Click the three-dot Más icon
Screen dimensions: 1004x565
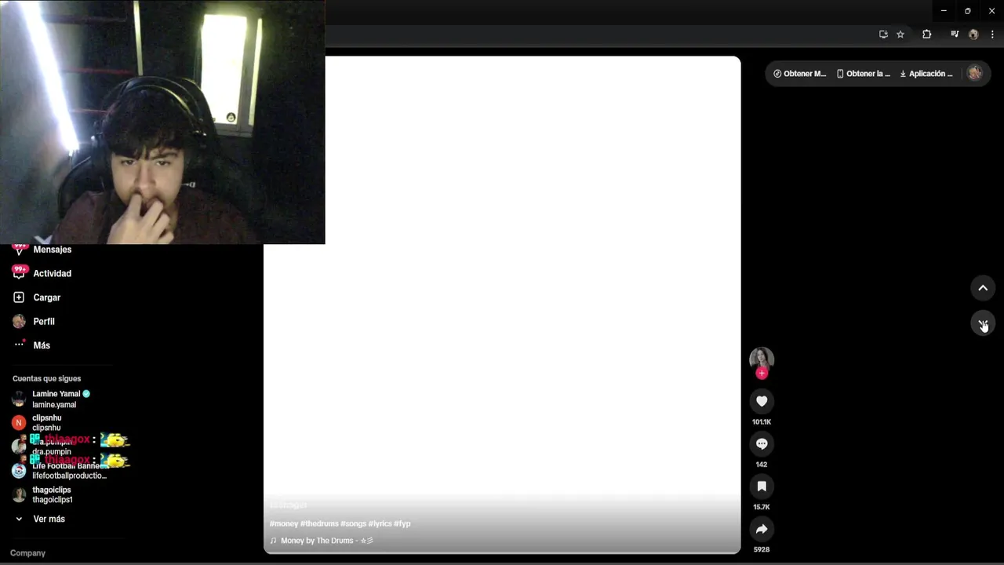(x=19, y=344)
